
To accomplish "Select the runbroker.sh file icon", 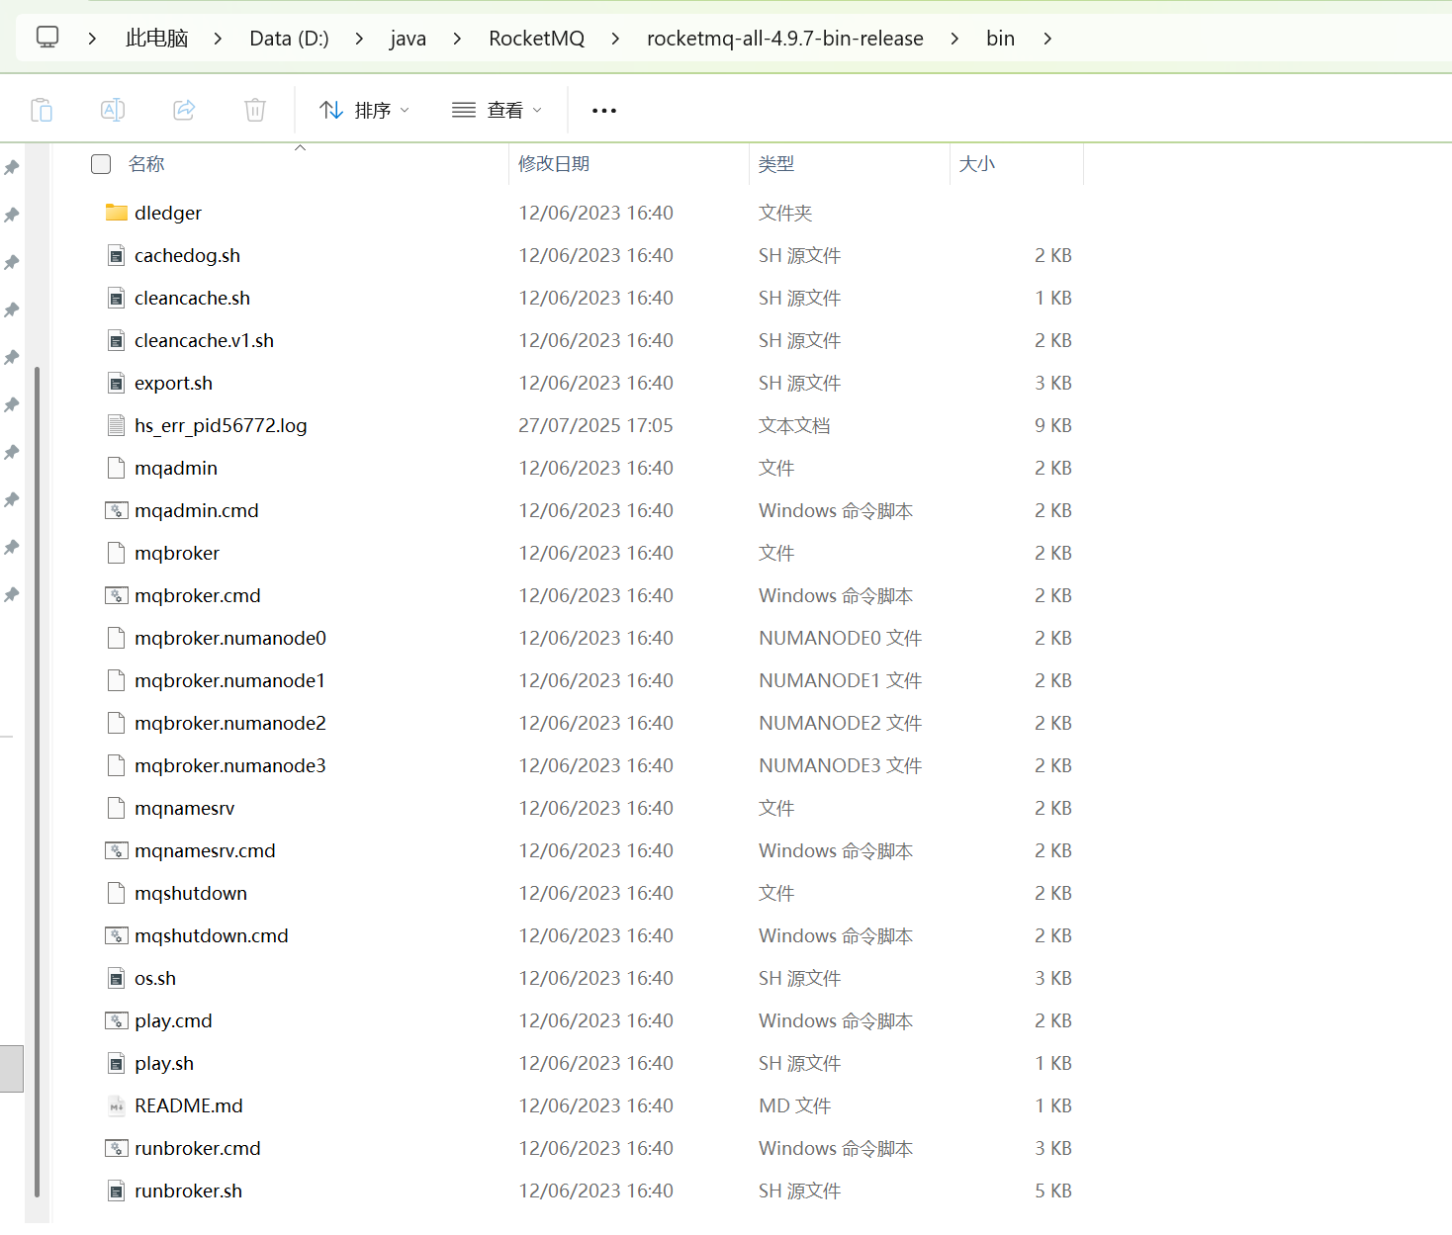I will point(117,1191).
